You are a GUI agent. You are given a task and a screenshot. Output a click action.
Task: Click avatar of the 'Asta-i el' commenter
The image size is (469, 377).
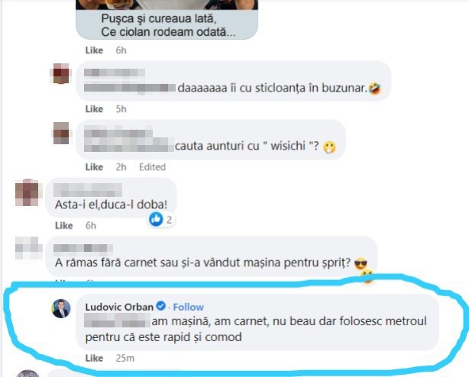click(x=27, y=192)
